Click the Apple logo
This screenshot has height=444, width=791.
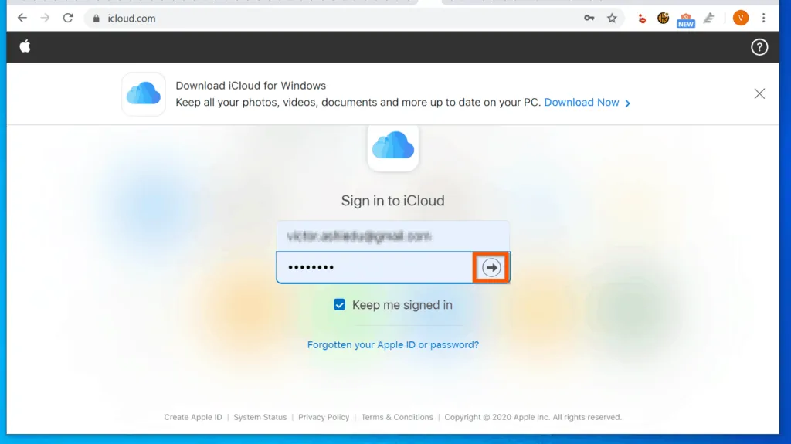[25, 46]
